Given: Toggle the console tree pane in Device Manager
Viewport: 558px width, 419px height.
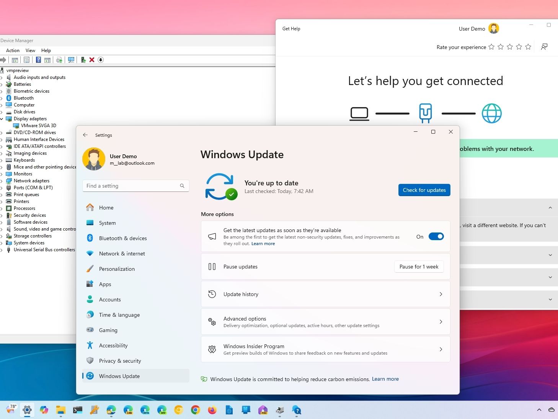Looking at the screenshot, I should pos(15,60).
